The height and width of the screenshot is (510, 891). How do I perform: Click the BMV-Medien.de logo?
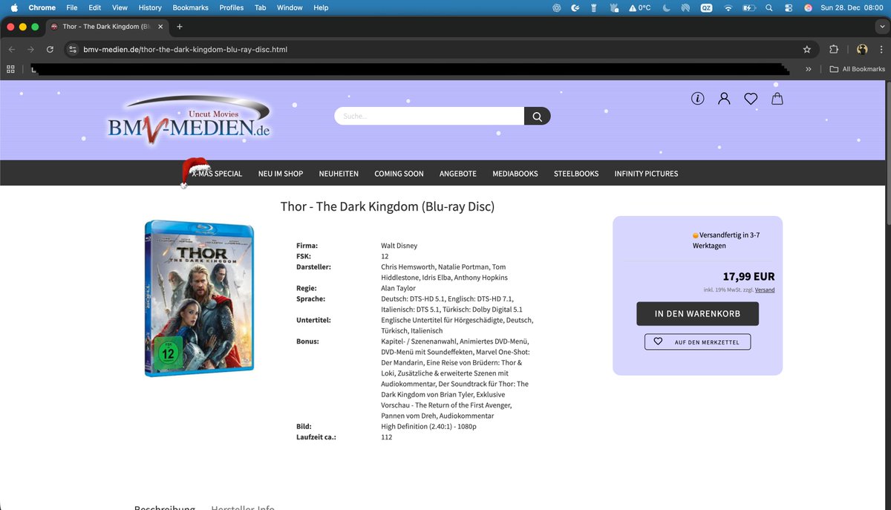click(189, 118)
